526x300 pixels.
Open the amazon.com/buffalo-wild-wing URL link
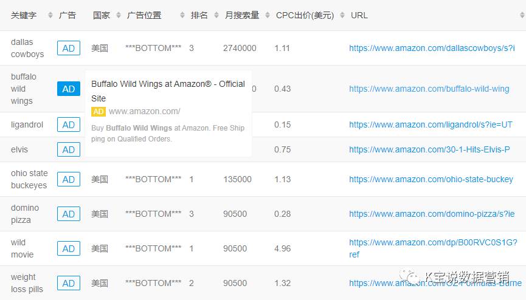coord(429,89)
